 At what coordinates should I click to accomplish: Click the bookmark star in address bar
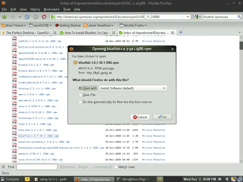(x=182, y=17)
